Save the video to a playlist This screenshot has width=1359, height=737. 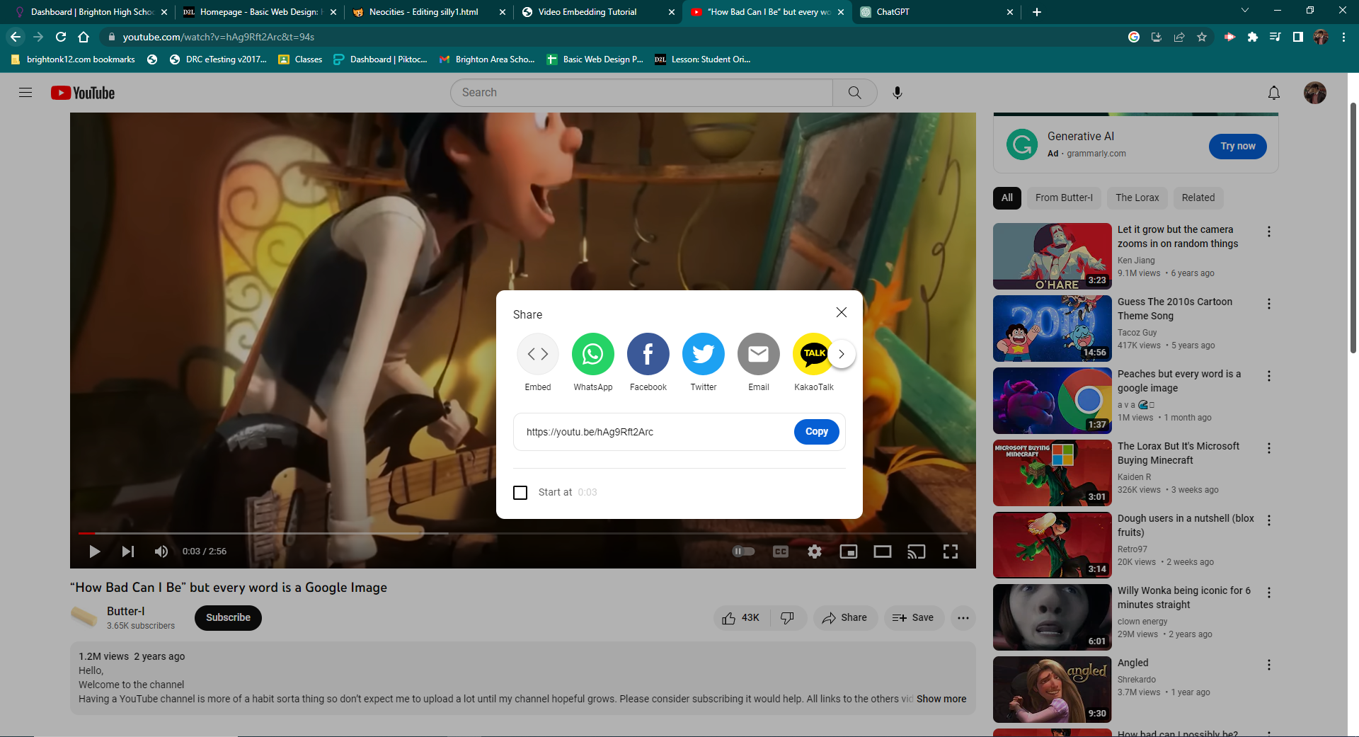(x=914, y=618)
